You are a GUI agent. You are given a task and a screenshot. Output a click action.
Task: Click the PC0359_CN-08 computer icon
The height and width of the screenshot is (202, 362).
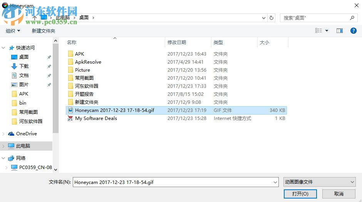[x=14, y=168]
